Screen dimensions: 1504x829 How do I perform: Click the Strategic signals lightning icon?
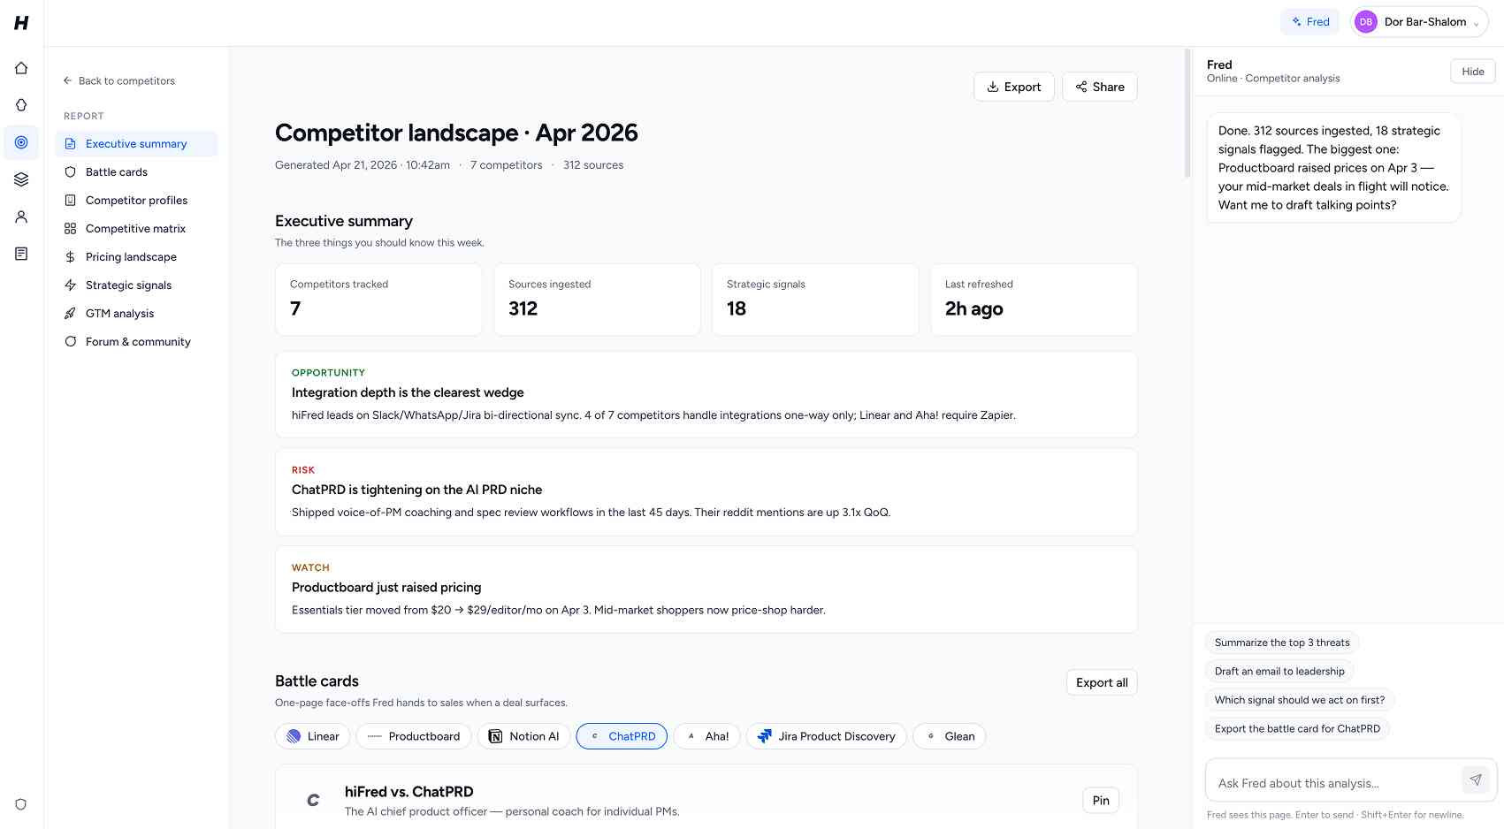[x=71, y=285]
